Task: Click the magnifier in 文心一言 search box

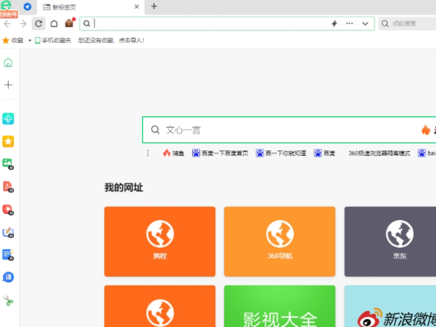Action: [x=155, y=130]
